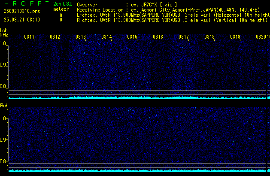Viewport: 270px width, 176px height.
Task: Click the 0311 time marker
Action: pos(29,37)
